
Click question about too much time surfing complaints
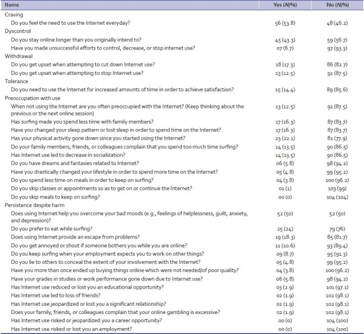pos(124,147)
